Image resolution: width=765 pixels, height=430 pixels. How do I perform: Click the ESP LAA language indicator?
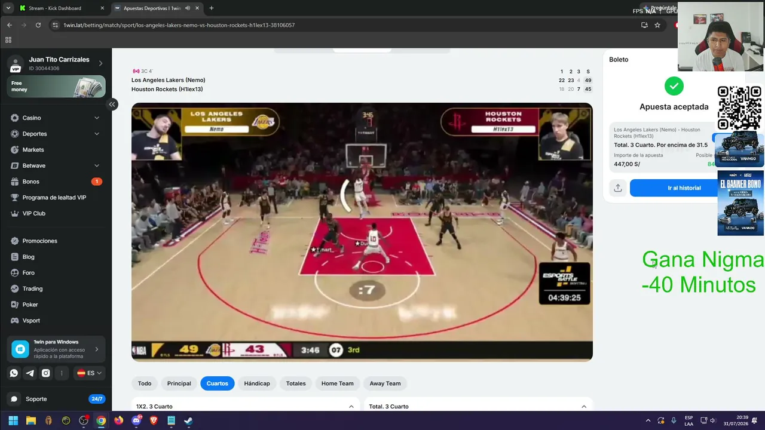[688, 420]
